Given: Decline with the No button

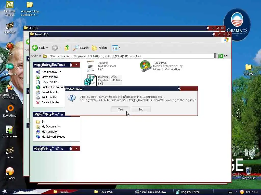Looking at the screenshot, I should tap(141, 109).
